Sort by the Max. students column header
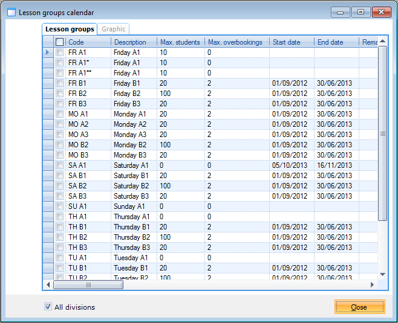The width and height of the screenshot is (398, 323). [x=180, y=42]
